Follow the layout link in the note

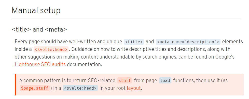click(134, 88)
